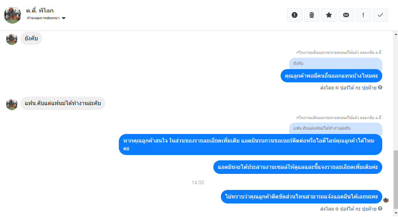Click the scroll down arrow
Image resolution: width=398 pixels, height=217 pixels.
396,213
